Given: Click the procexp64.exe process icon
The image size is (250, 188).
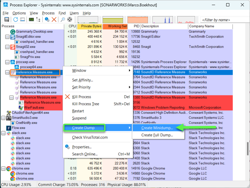Looking at the screenshot, I should pyautogui.click(x=17, y=67).
